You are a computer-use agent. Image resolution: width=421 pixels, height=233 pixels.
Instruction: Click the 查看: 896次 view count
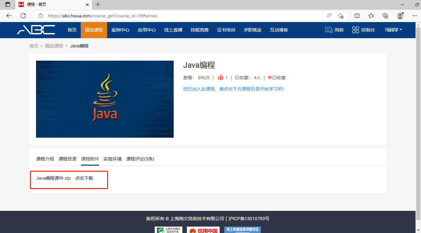pyautogui.click(x=197, y=78)
